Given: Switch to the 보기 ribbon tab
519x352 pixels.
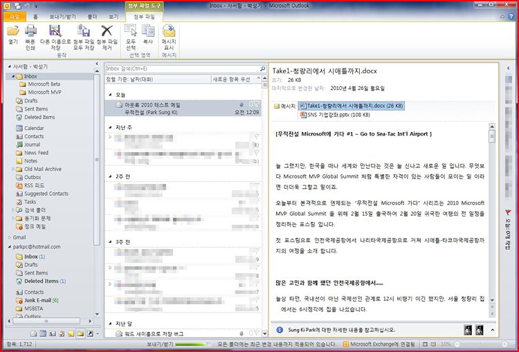Looking at the screenshot, I should pos(113,17).
